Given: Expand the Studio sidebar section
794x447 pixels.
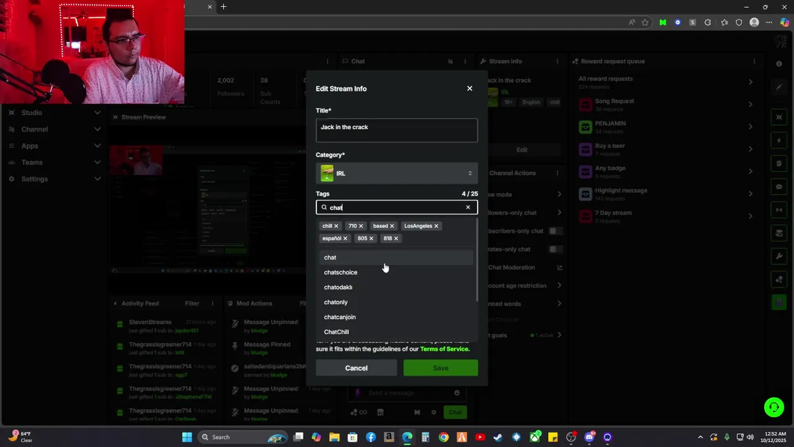Looking at the screenshot, I should point(97,113).
